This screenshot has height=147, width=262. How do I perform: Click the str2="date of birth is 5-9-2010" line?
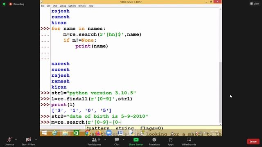99,116
